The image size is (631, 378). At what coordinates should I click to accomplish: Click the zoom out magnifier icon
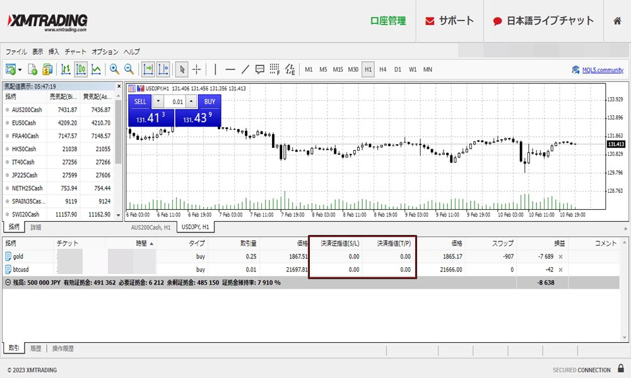coord(129,69)
